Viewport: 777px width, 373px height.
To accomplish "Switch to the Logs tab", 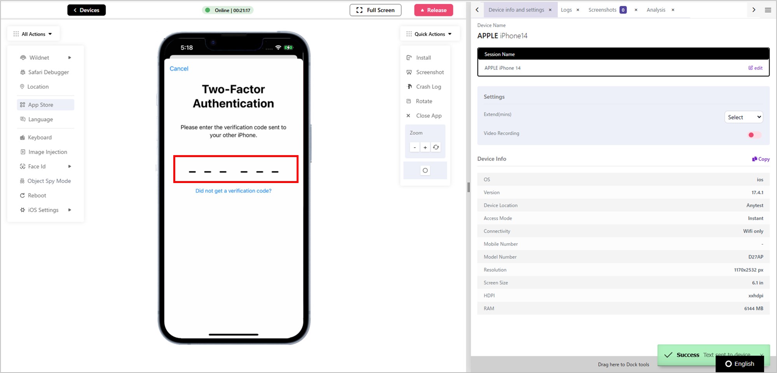I will [x=566, y=10].
